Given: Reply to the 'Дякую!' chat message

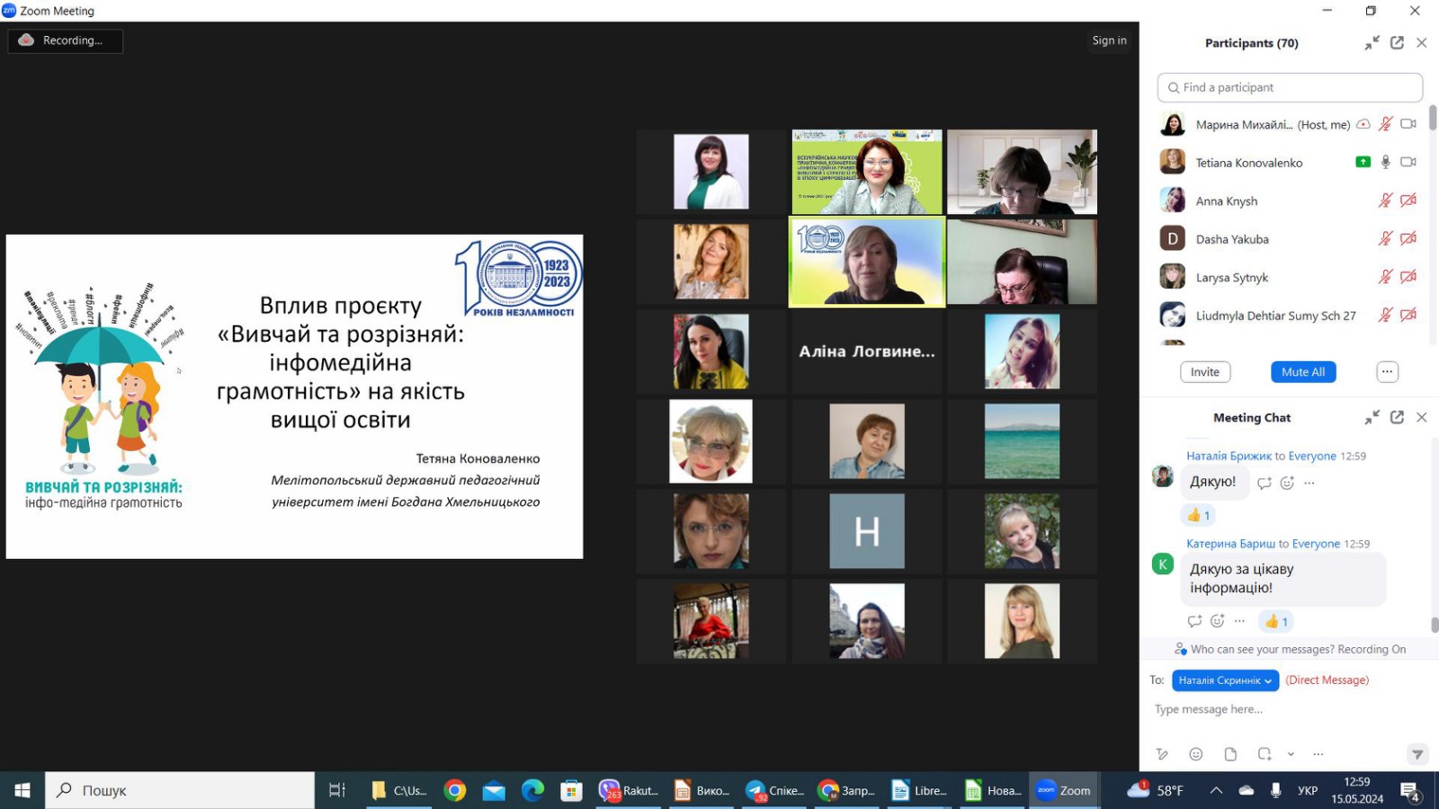Looking at the screenshot, I should [1264, 483].
